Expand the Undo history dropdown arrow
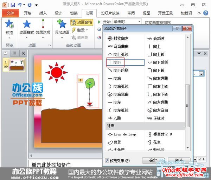The height and width of the screenshot is (180, 211). 24,5
